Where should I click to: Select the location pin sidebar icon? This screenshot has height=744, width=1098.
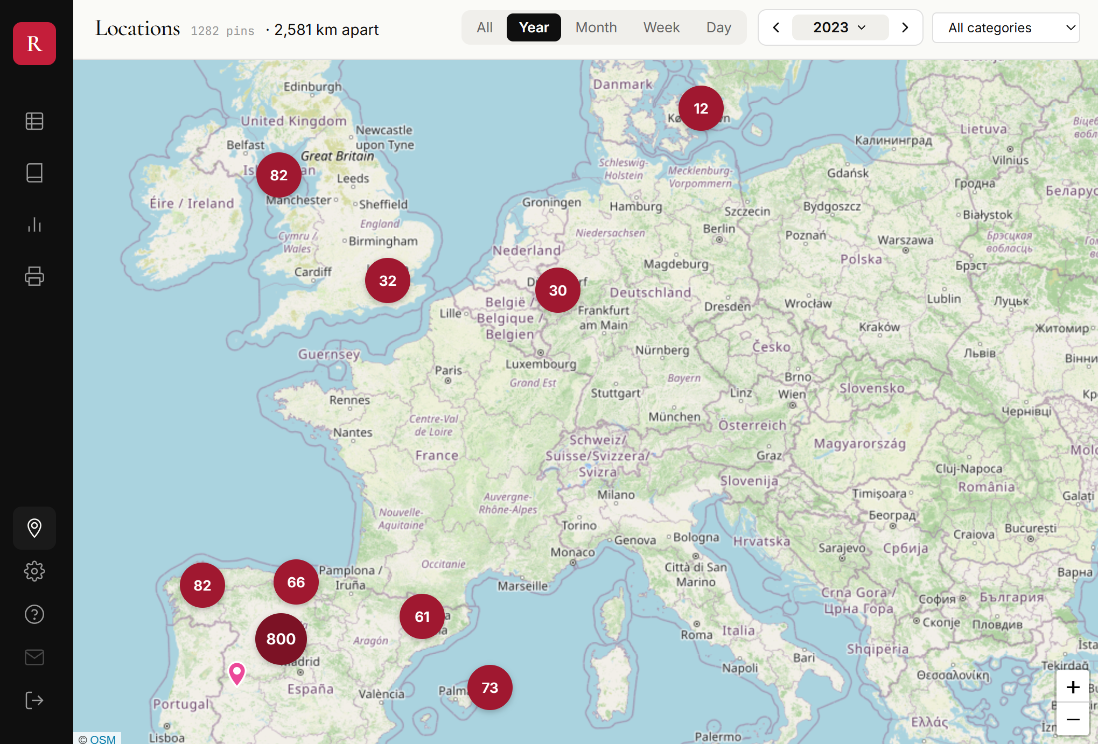[34, 528]
